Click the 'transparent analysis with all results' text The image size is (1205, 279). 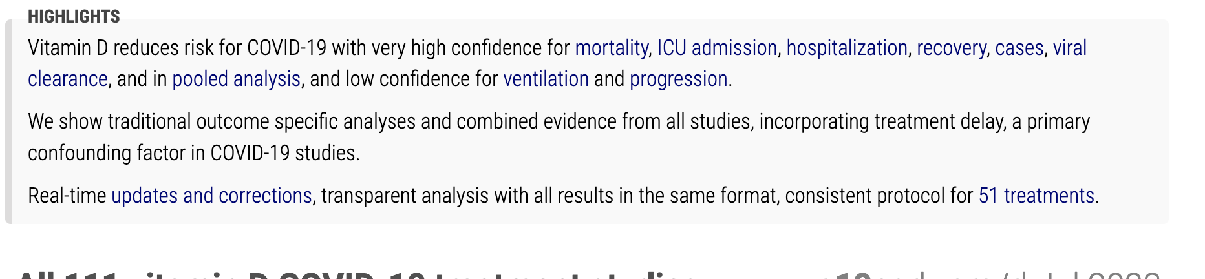point(467,195)
